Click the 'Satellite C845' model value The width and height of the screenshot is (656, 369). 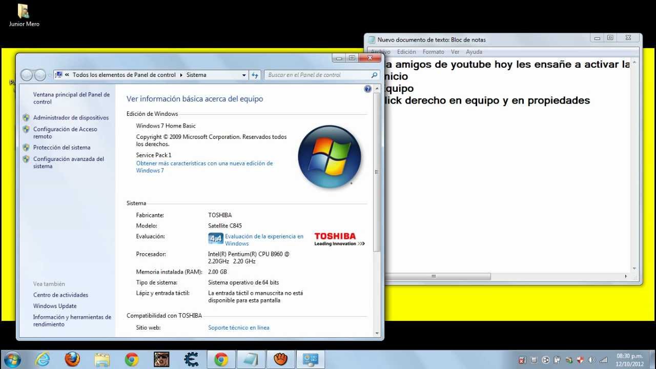pos(225,225)
